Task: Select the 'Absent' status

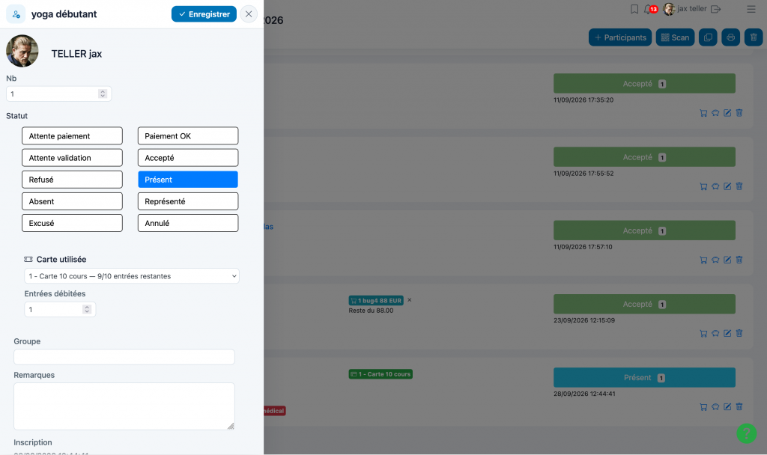Action: 72,201
